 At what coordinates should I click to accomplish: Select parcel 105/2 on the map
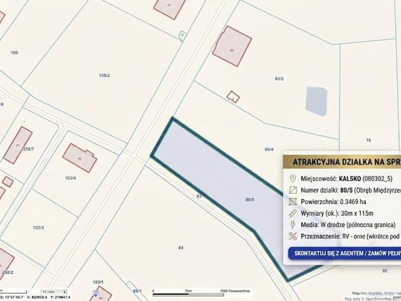105,75
